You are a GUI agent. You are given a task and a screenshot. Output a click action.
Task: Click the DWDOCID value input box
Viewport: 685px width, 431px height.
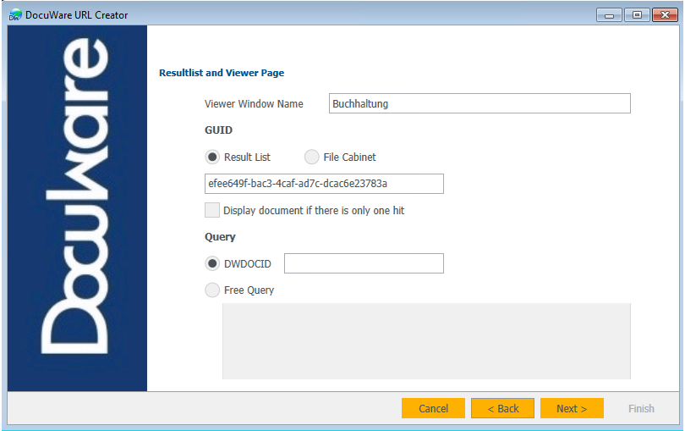click(x=364, y=263)
